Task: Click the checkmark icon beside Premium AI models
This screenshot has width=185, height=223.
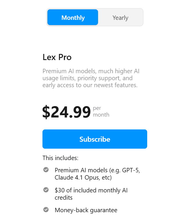Action: [46, 170]
